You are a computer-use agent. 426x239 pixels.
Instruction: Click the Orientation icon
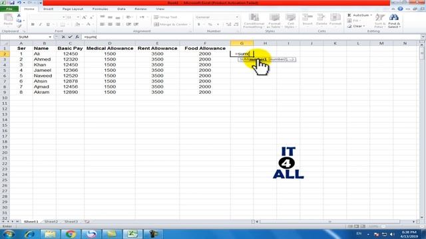128,17
